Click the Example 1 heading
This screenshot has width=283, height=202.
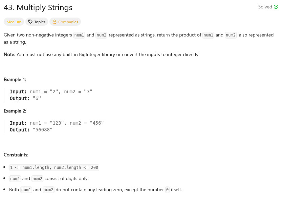pos(15,80)
